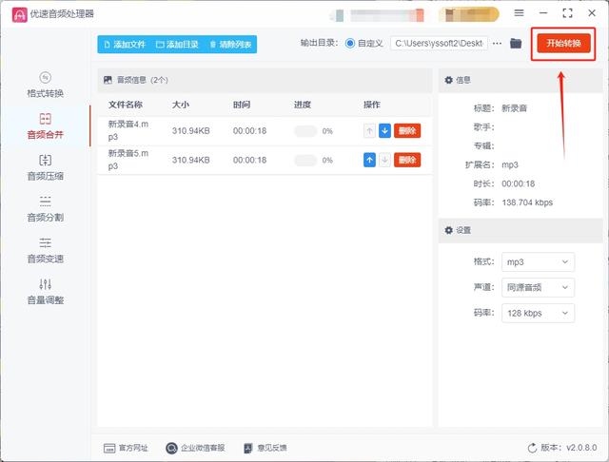Switch to 音频分割 audio split section

[x=45, y=209]
